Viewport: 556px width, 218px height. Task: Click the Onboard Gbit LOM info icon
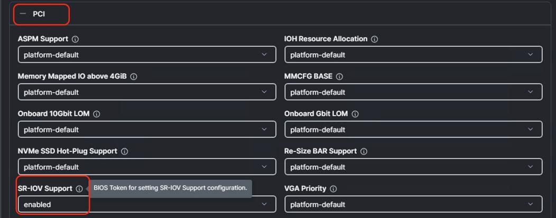(x=355, y=114)
